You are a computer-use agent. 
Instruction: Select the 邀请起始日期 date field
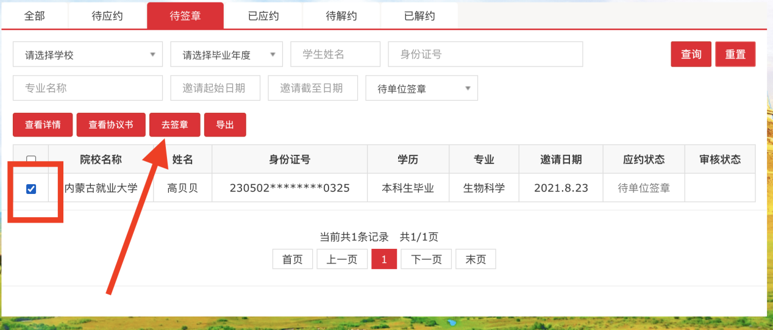pos(215,88)
